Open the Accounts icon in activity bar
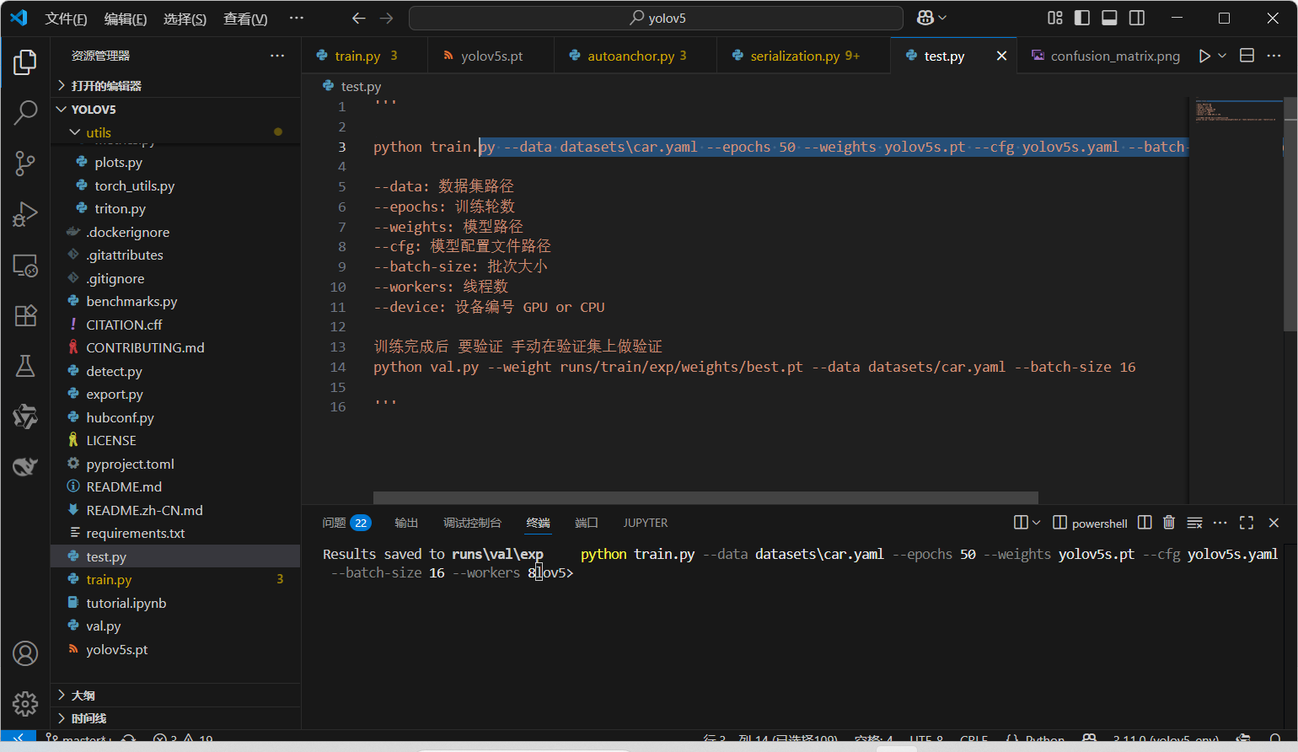The image size is (1298, 752). [25, 653]
